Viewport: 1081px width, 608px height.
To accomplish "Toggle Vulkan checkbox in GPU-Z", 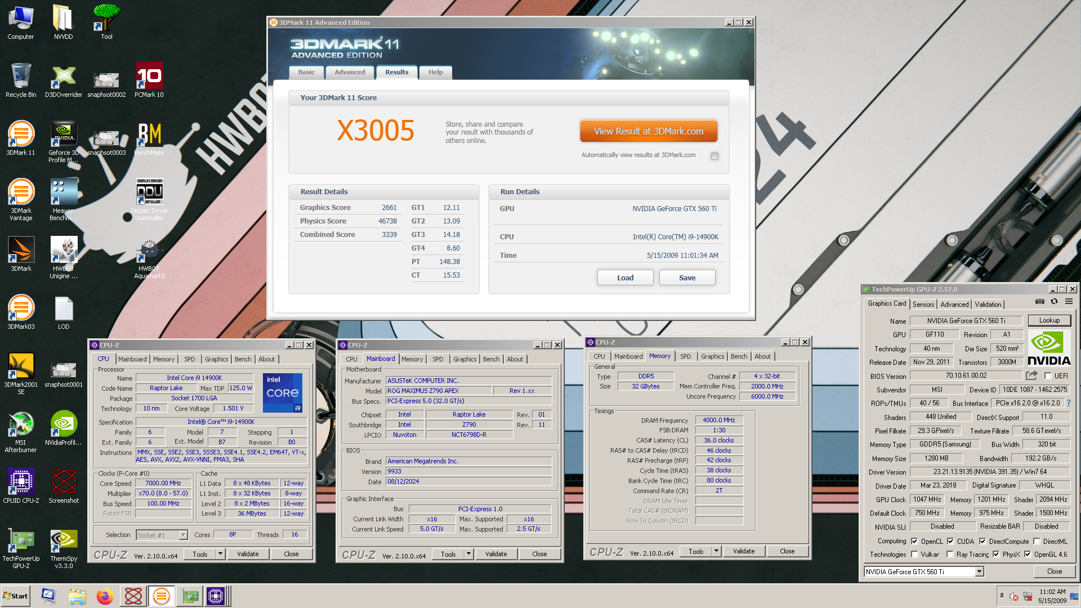I will pos(914,555).
